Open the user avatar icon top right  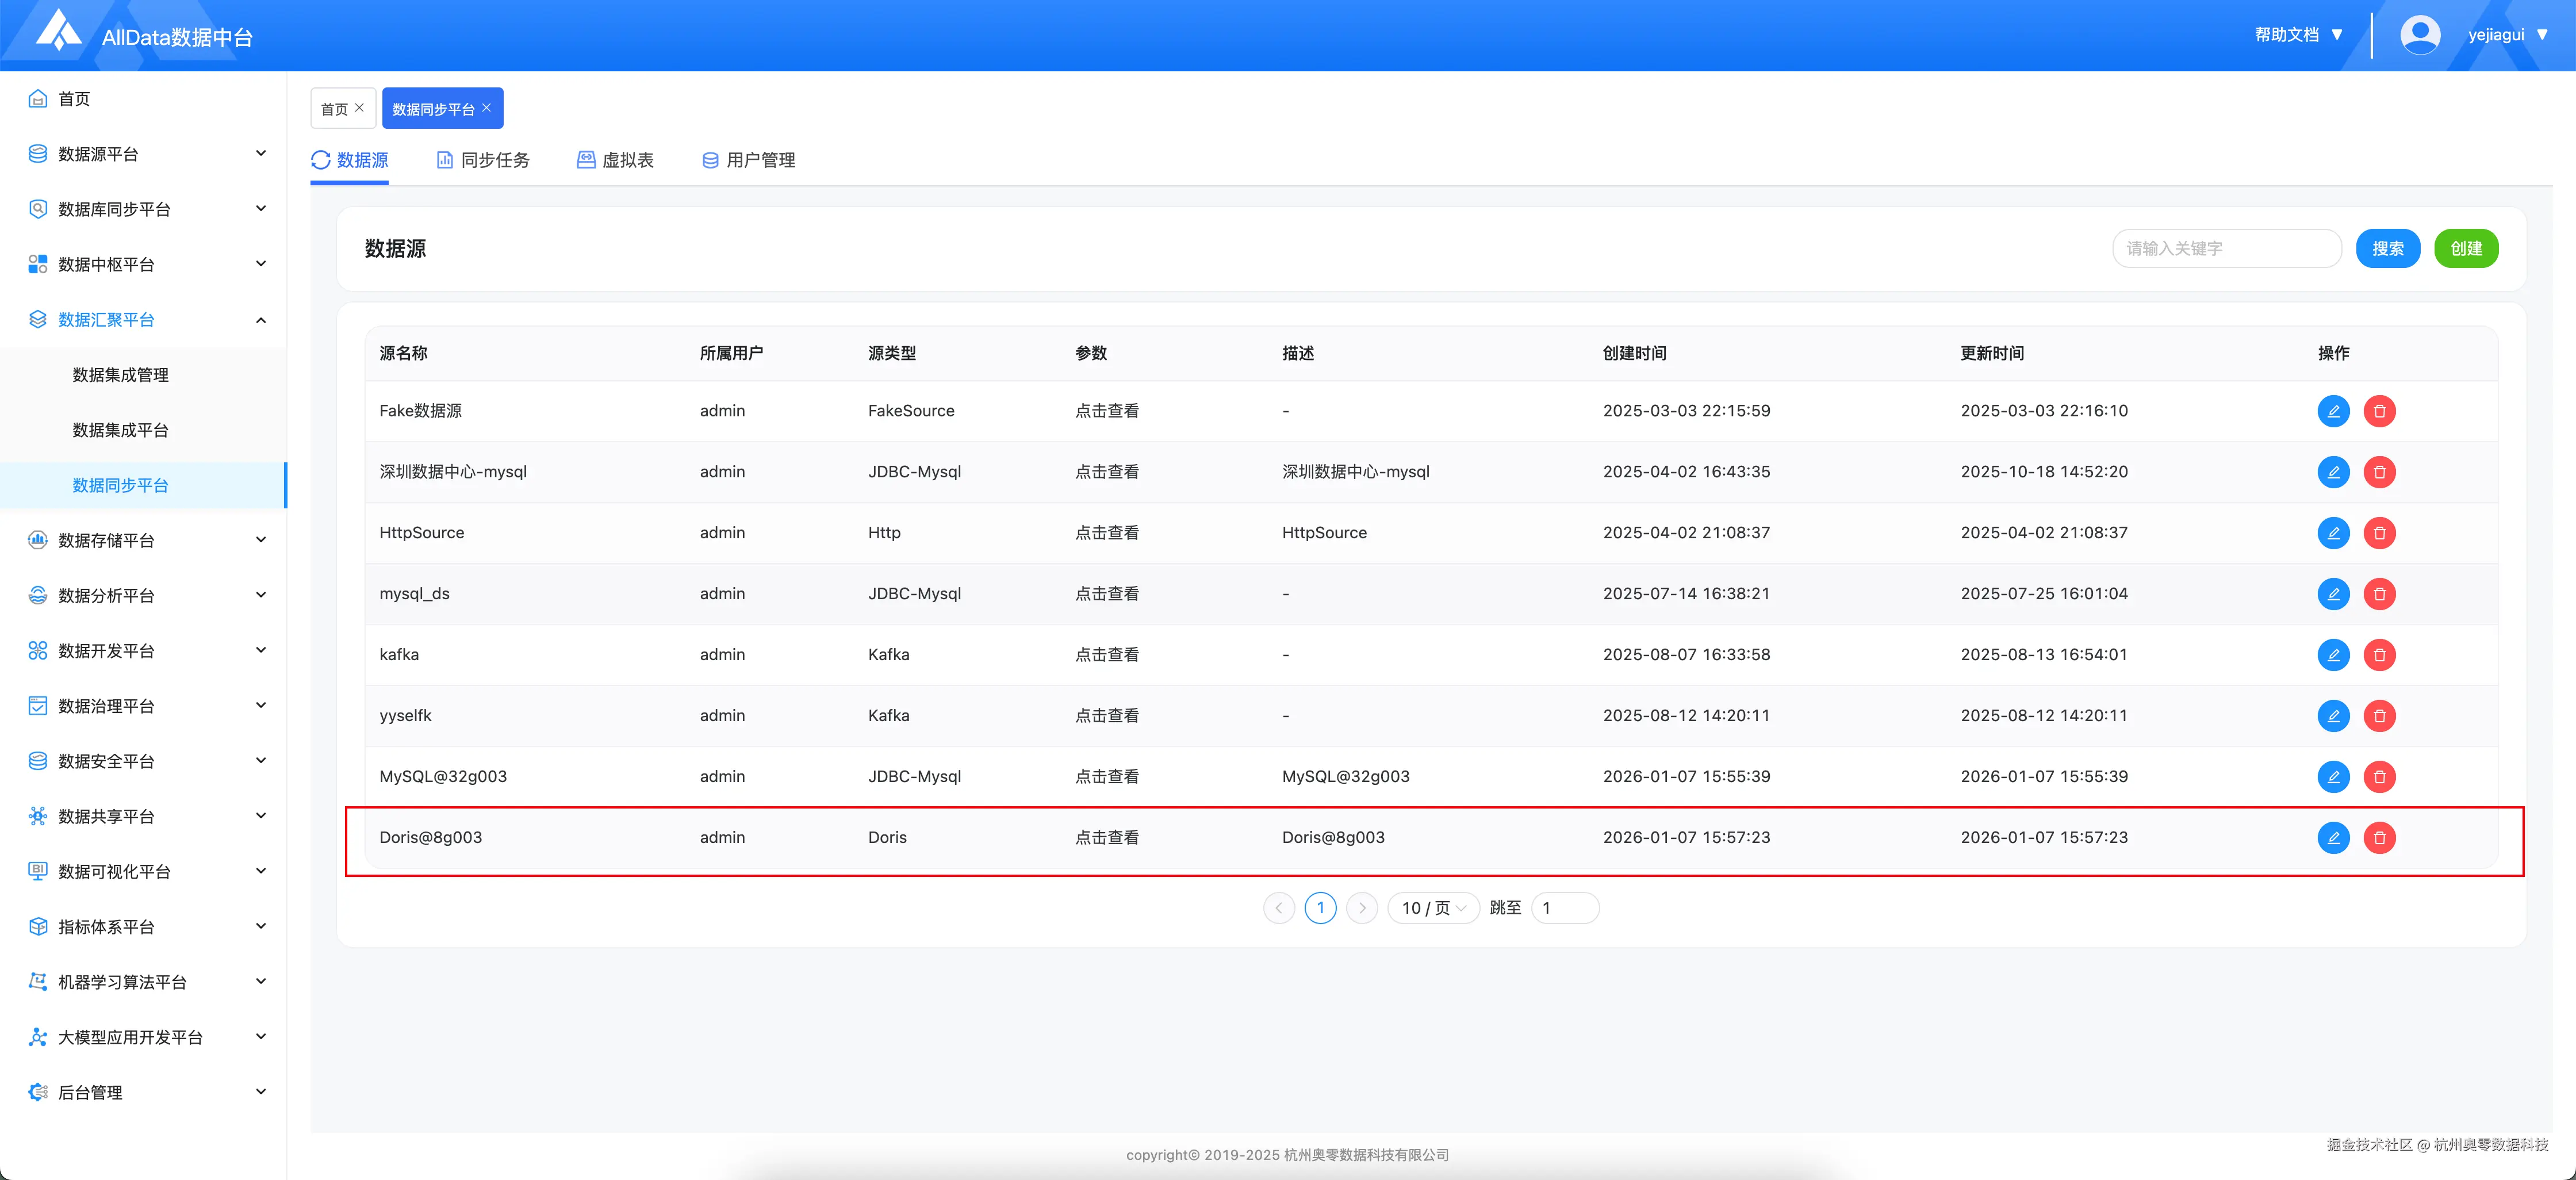coord(2420,33)
